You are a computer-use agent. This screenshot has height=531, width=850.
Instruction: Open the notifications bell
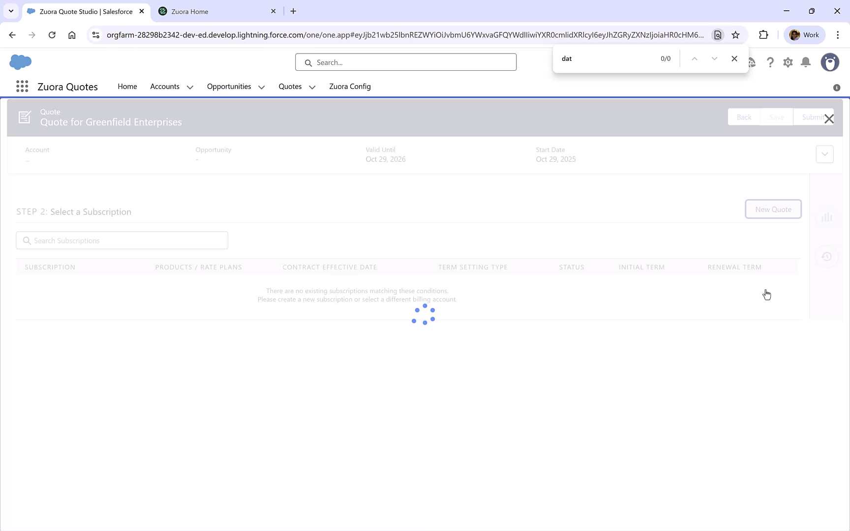pos(805,62)
